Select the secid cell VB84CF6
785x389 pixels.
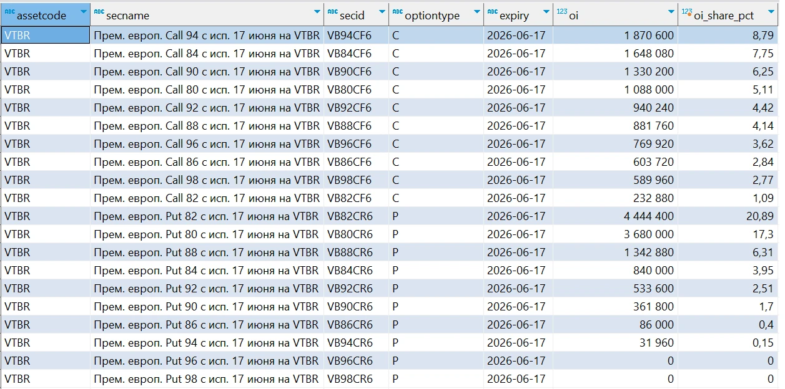pos(356,54)
